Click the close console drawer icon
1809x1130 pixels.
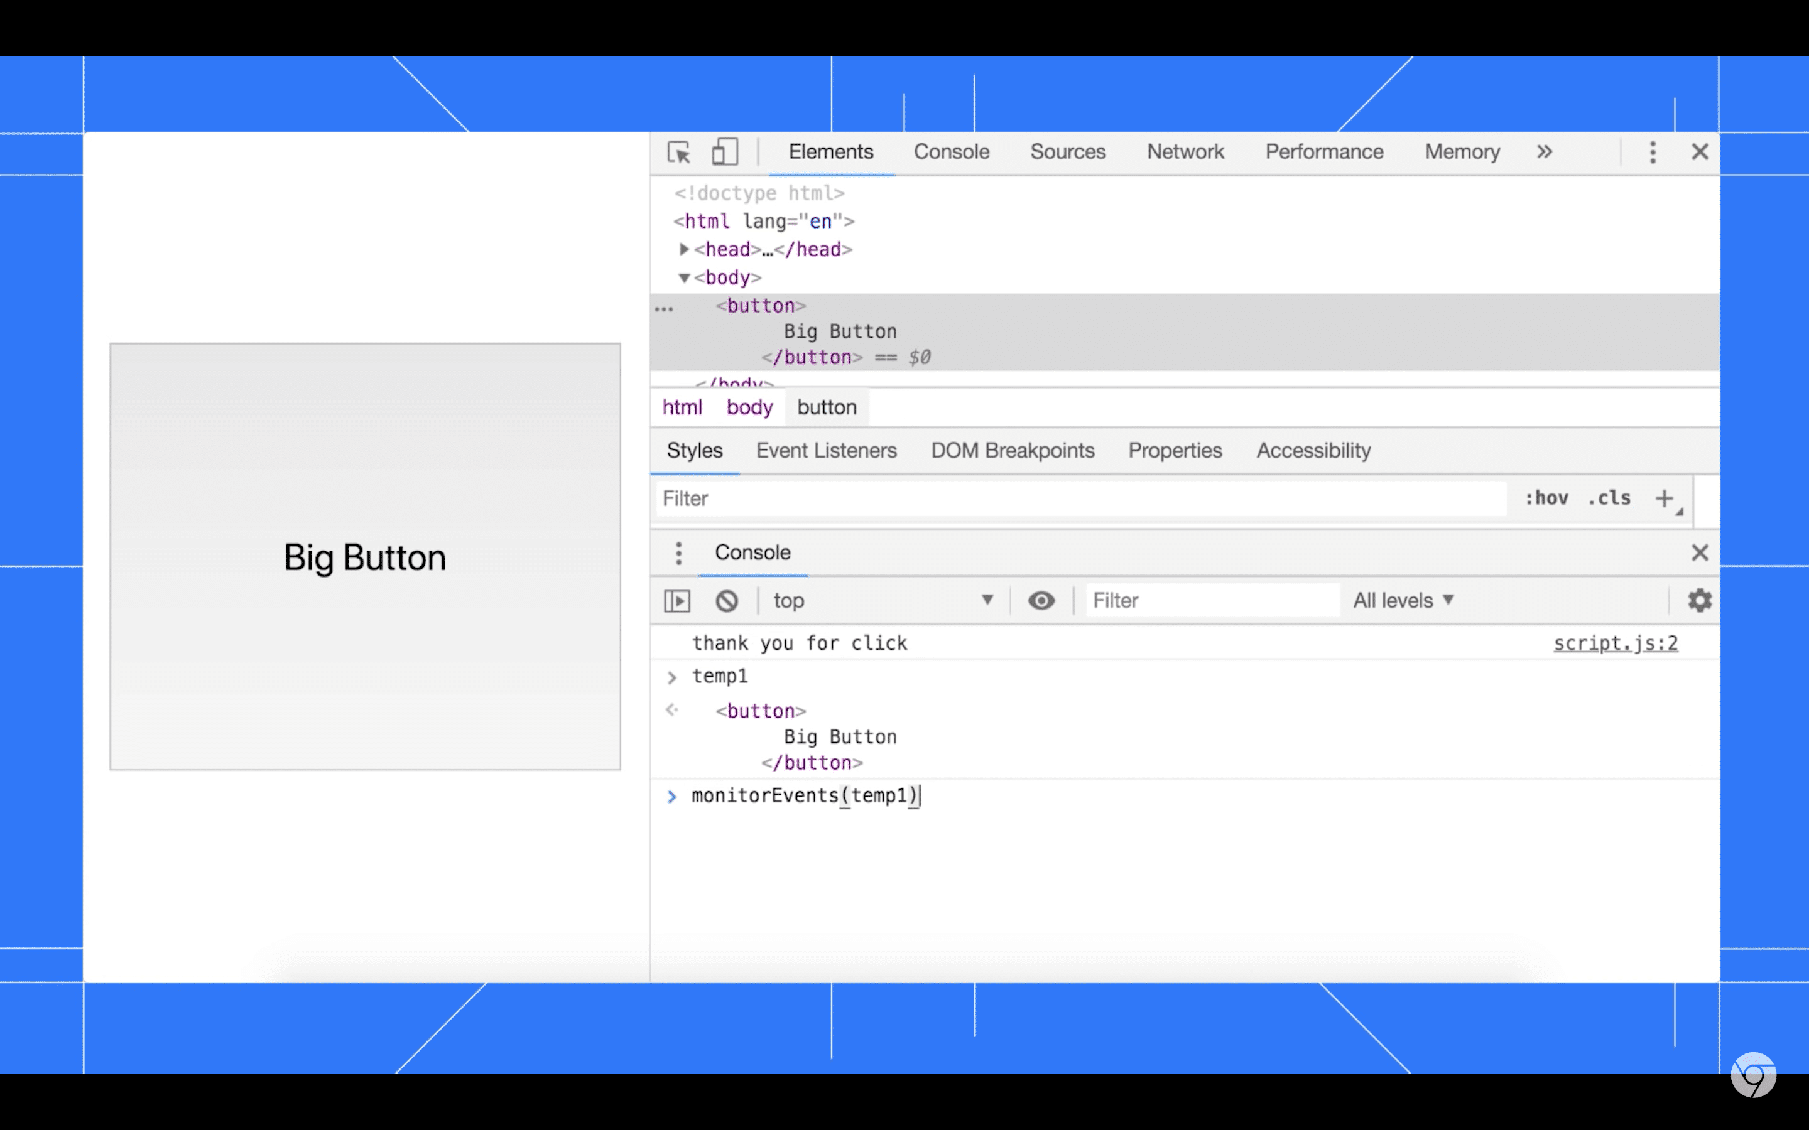coord(1701,552)
